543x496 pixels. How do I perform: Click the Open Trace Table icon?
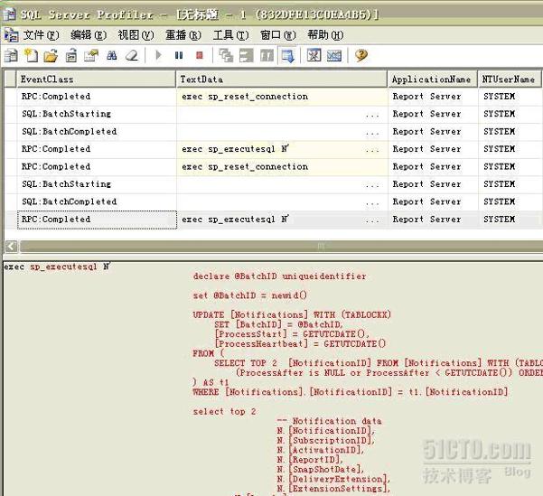(x=71, y=55)
